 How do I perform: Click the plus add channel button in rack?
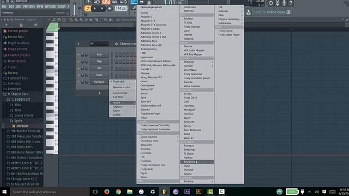(99, 93)
